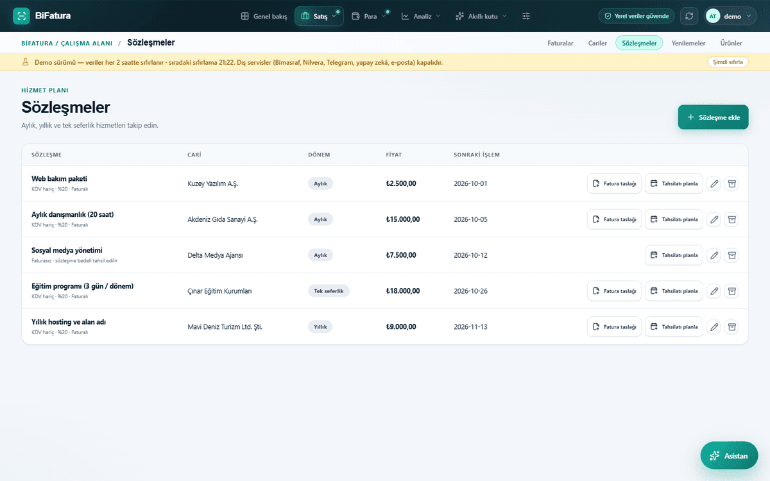Open the demo user account menu
This screenshot has width=770, height=481.
click(x=731, y=16)
